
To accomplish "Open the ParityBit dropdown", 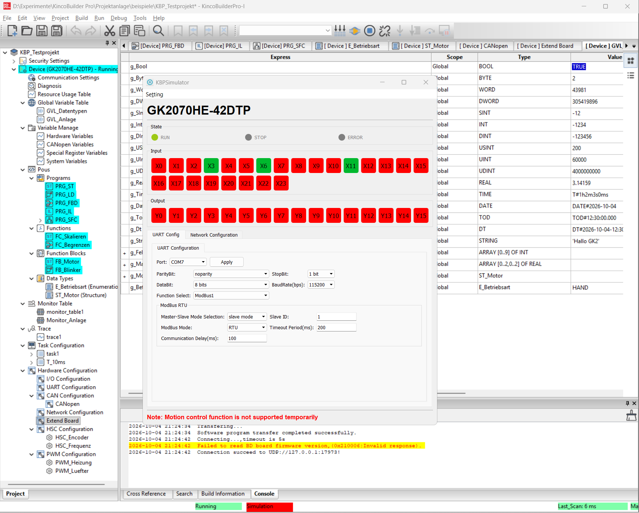I will pyautogui.click(x=231, y=274).
